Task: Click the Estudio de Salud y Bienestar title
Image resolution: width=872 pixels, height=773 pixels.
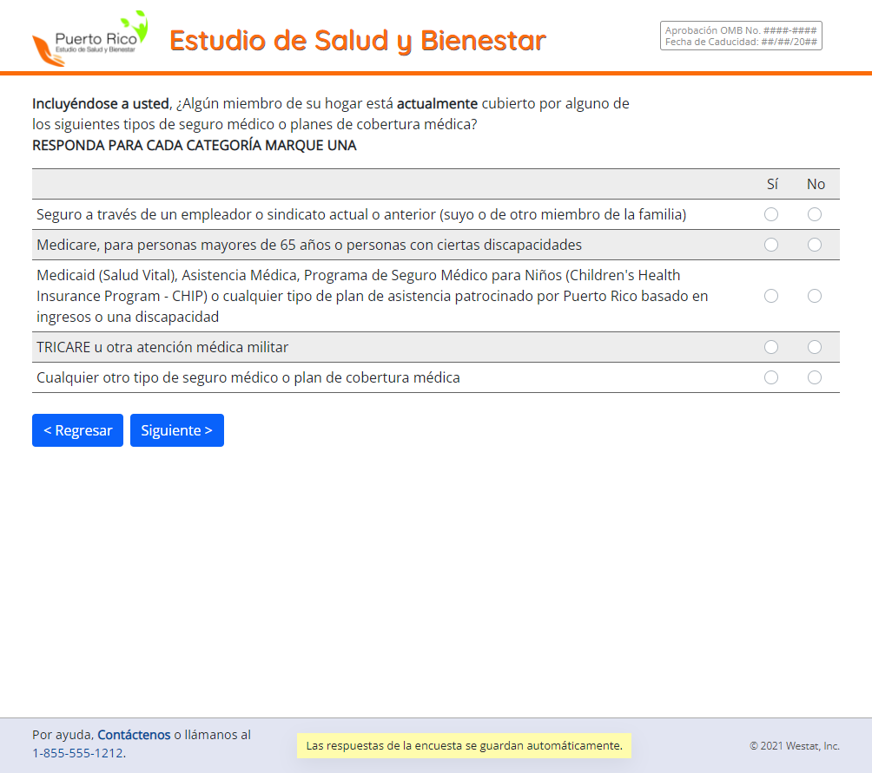Action: 358,41
